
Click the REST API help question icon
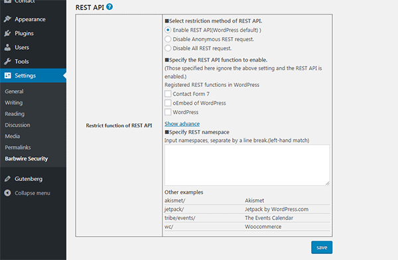(x=109, y=7)
